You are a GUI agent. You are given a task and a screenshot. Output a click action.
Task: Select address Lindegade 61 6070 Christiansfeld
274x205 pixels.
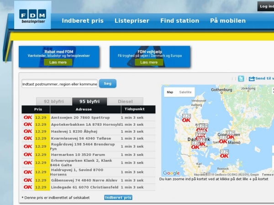tap(84, 187)
